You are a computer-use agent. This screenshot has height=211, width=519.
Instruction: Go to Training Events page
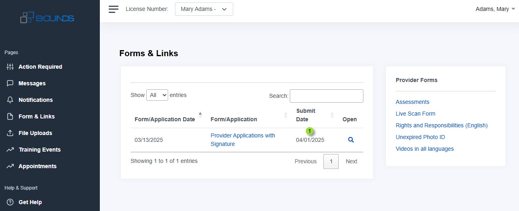(x=40, y=150)
